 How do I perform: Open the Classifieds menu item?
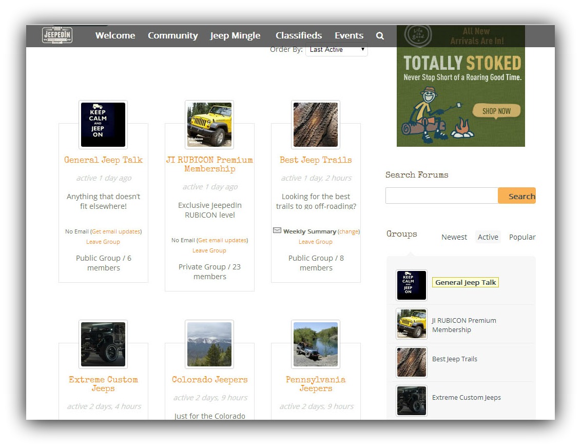click(299, 35)
